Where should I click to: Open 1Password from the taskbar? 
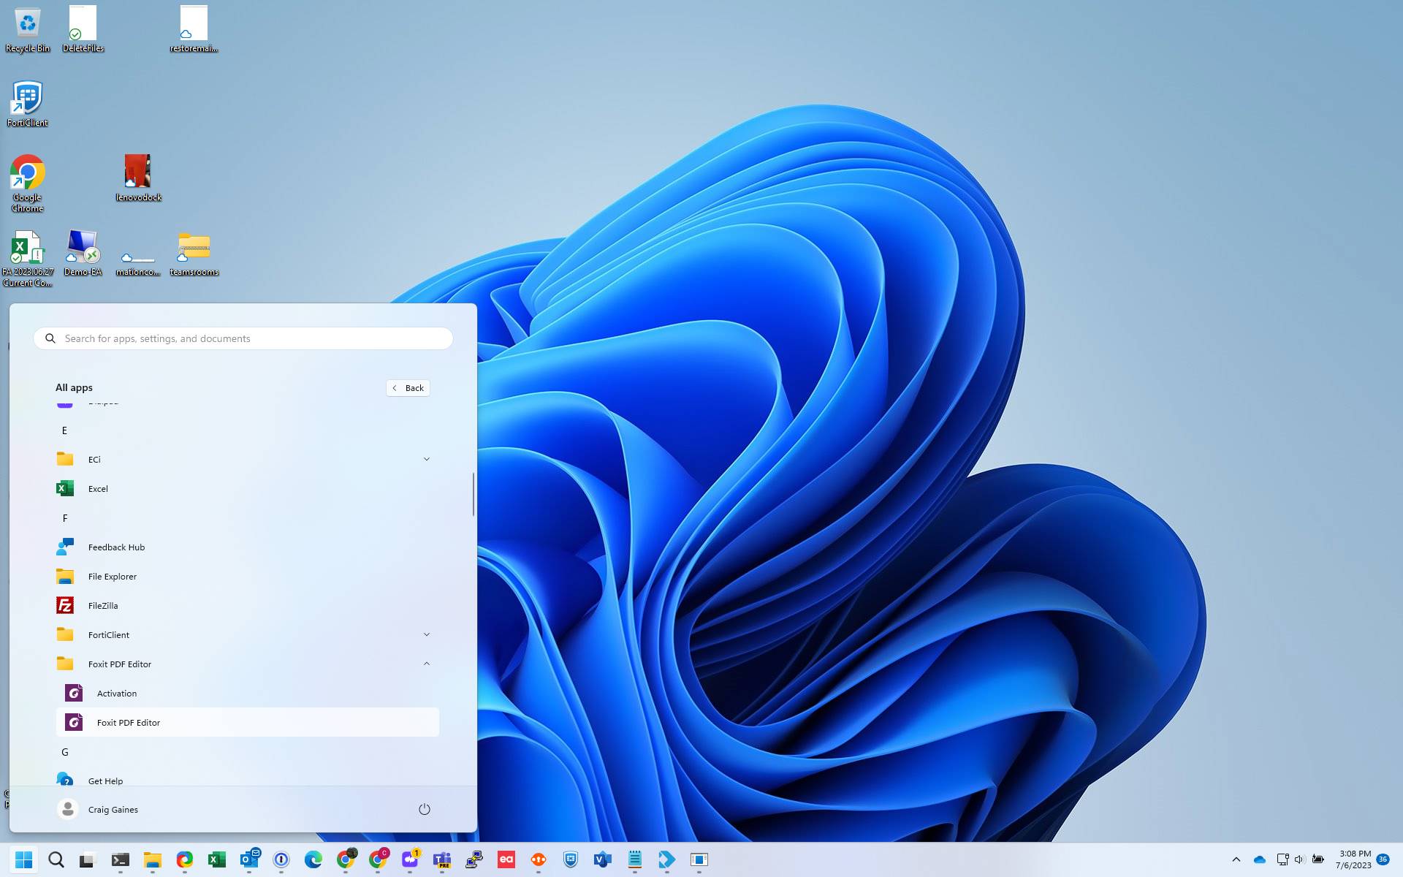coord(281,860)
